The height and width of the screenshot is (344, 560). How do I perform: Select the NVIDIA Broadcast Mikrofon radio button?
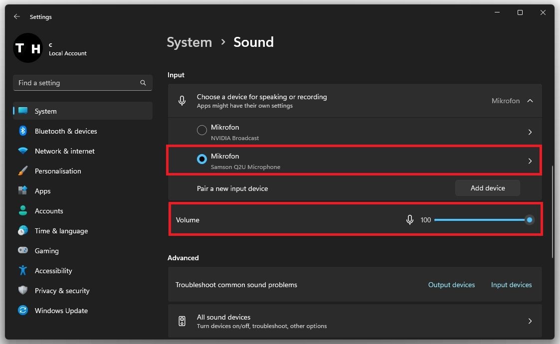coord(202,131)
